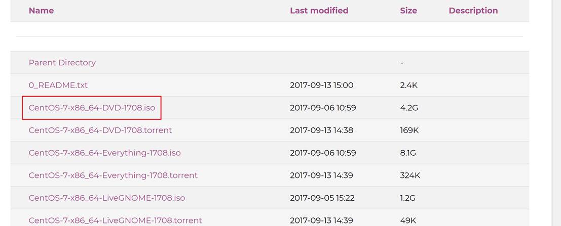Screen dimensions: 561x226
Task: Download CentOS-7-x86_64-Everything-1708.iso
Action: pyautogui.click(x=104, y=153)
